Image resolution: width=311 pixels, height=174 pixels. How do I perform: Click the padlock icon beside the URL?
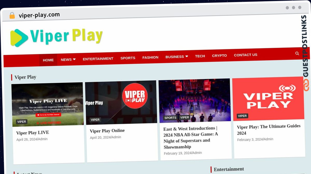(12, 15)
